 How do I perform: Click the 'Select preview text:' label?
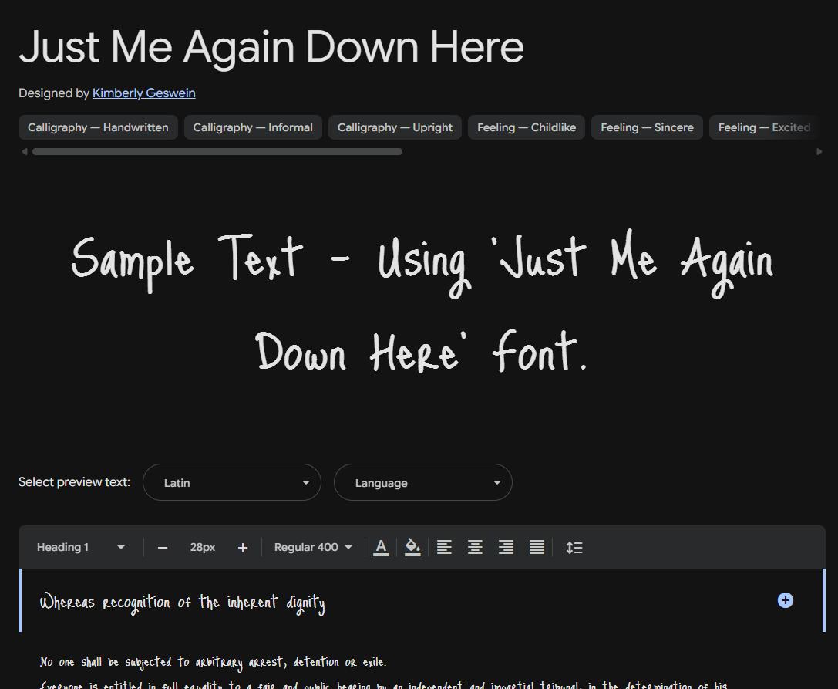74,482
